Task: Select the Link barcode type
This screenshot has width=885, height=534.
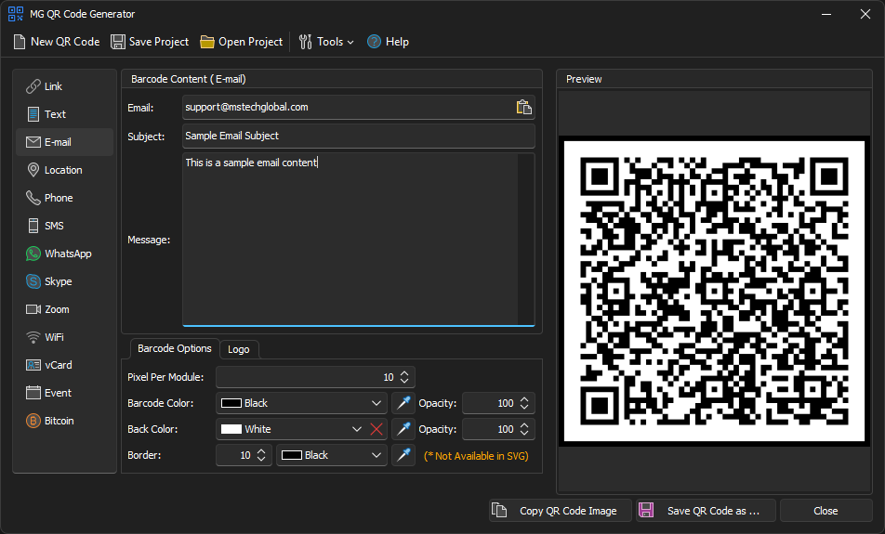Action: [64, 86]
